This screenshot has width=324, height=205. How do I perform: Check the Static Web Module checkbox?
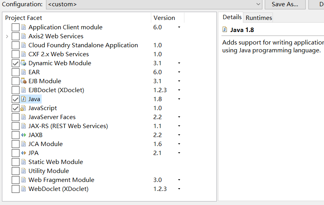(16, 162)
